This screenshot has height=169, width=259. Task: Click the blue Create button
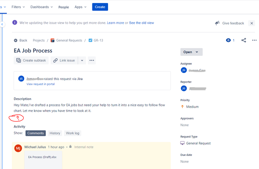point(100,7)
